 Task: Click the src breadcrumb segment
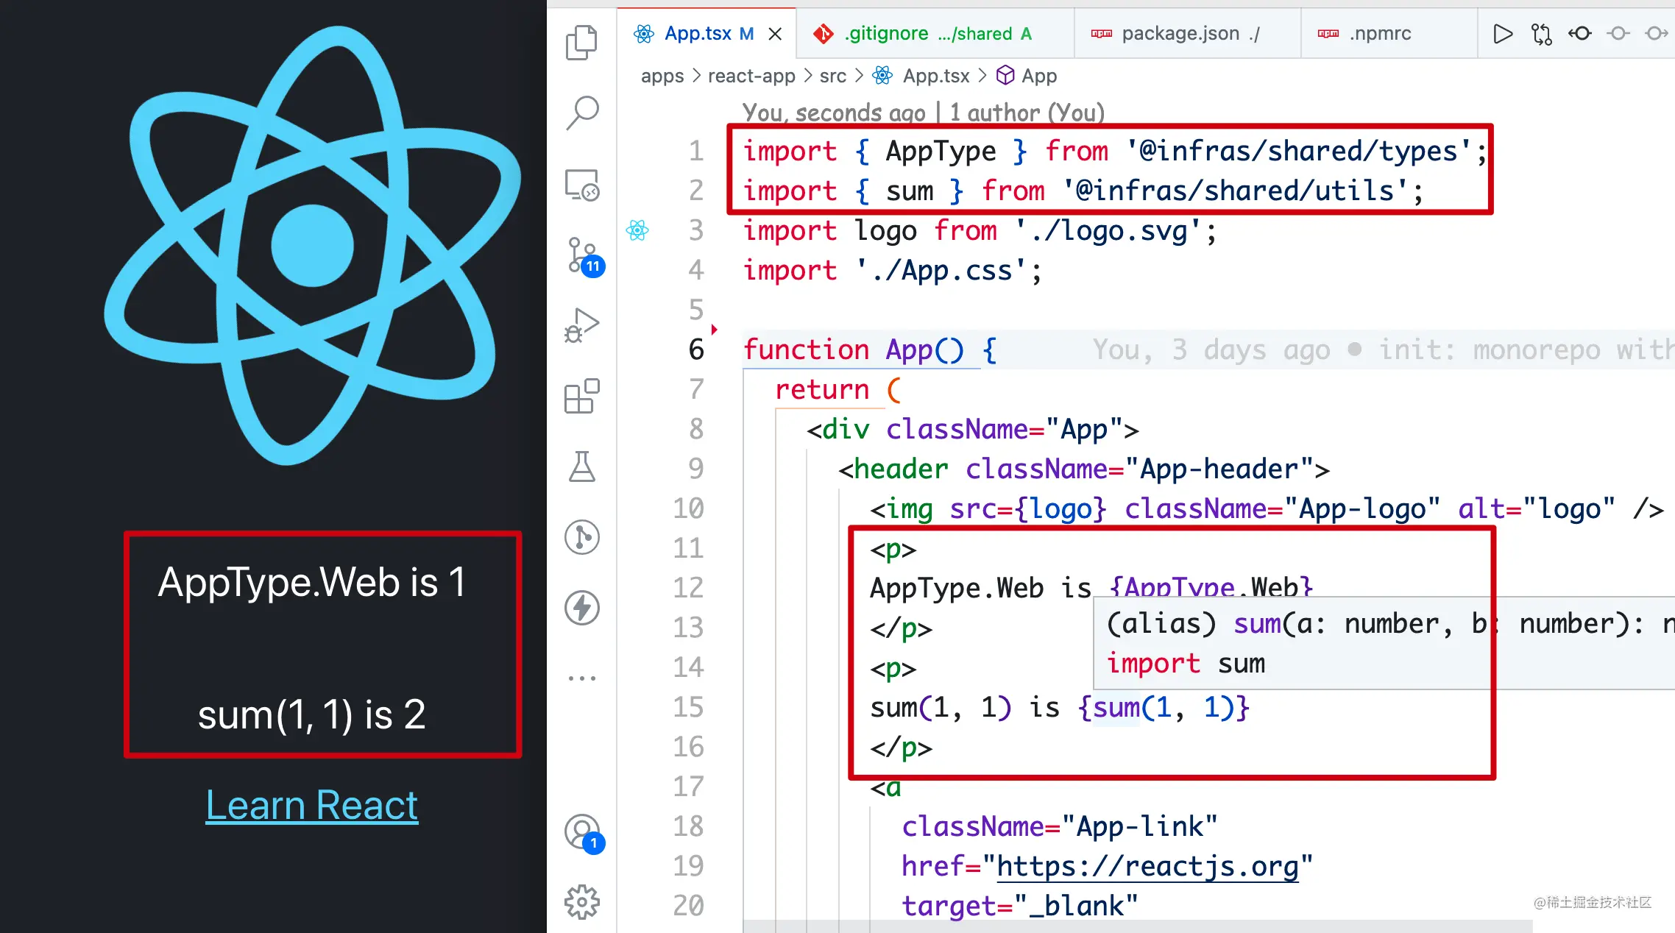(x=832, y=76)
